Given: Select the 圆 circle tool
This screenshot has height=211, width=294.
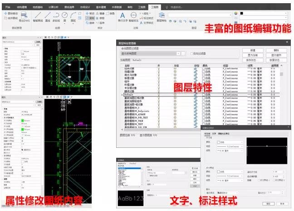Looking at the screenshot, I should (x=64, y=16).
